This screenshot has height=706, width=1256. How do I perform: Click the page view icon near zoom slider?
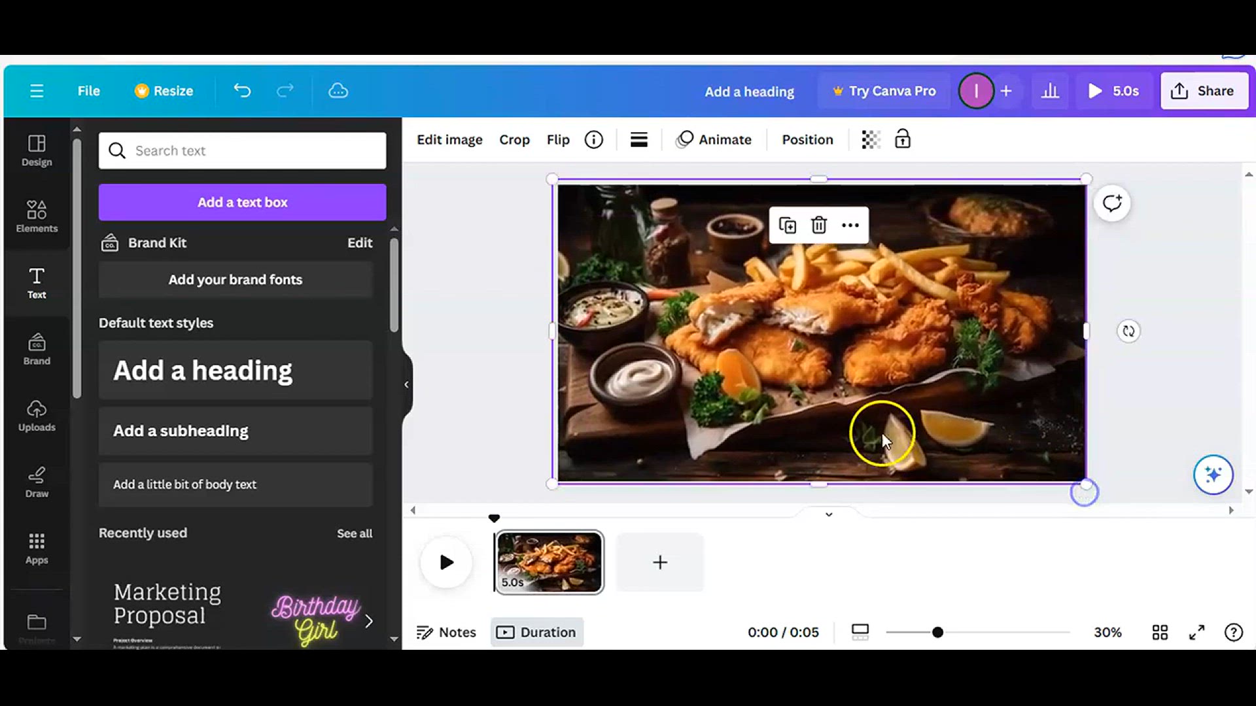pyautogui.click(x=860, y=633)
